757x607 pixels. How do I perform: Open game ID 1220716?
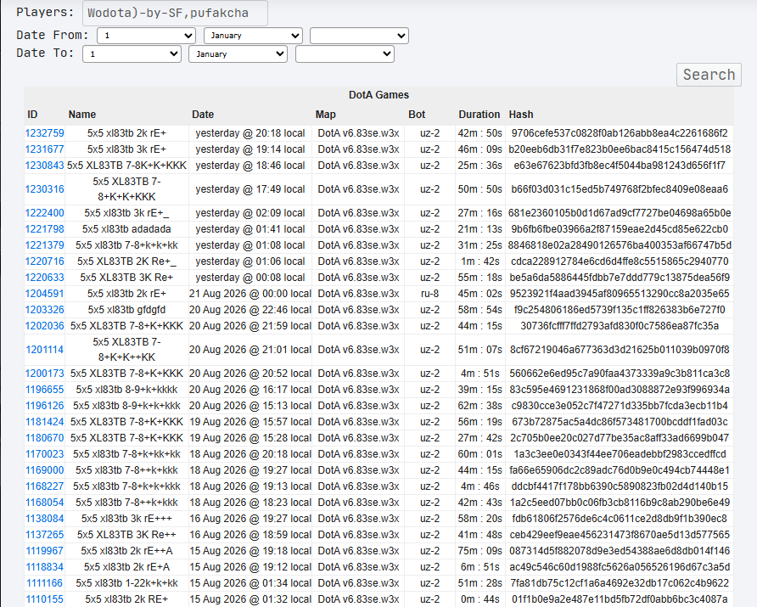(x=44, y=261)
